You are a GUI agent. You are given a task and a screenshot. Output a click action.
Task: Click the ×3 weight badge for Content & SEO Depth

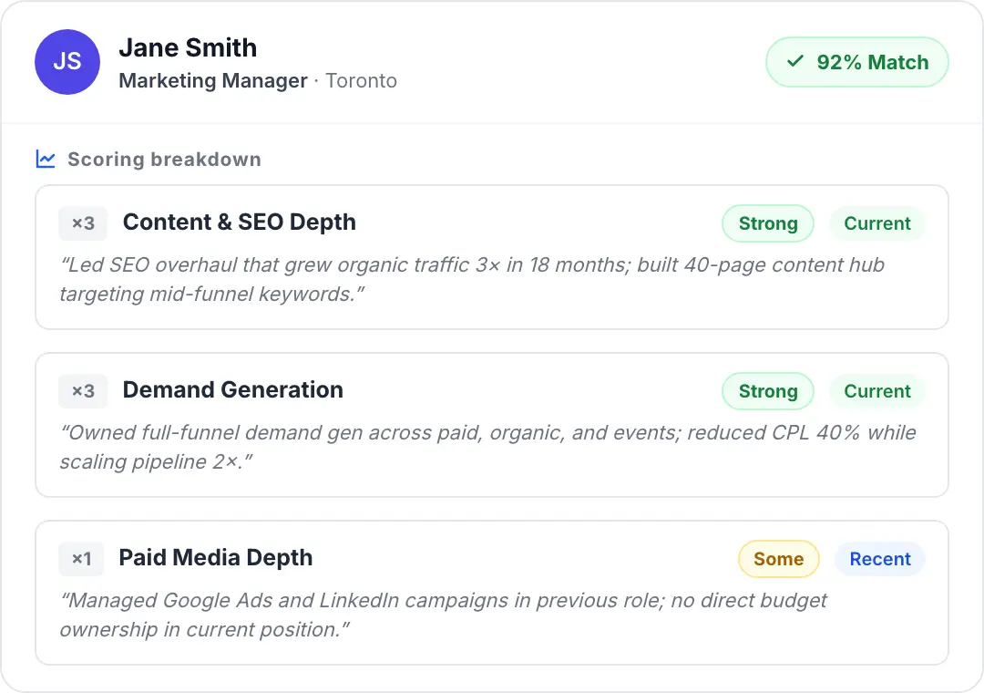pos(83,223)
